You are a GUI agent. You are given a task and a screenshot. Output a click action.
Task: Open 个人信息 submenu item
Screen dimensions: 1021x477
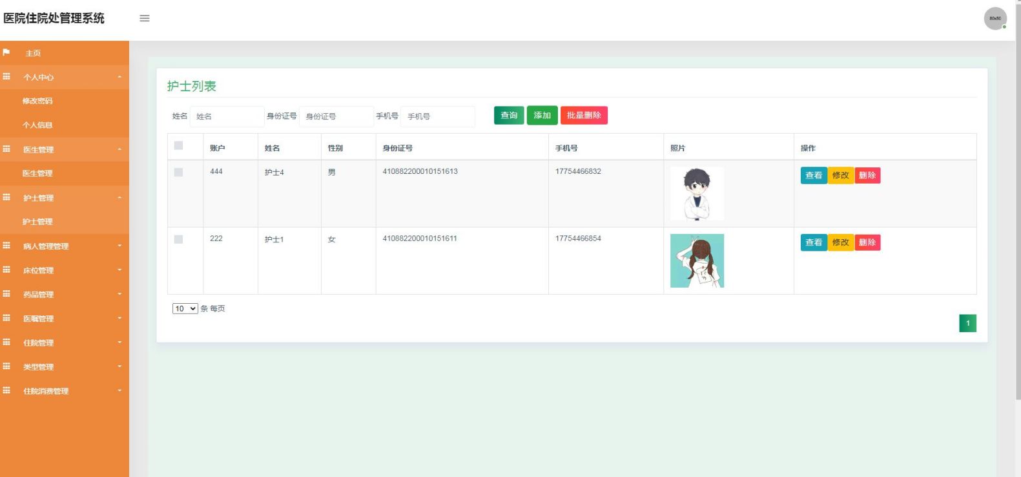tap(37, 125)
